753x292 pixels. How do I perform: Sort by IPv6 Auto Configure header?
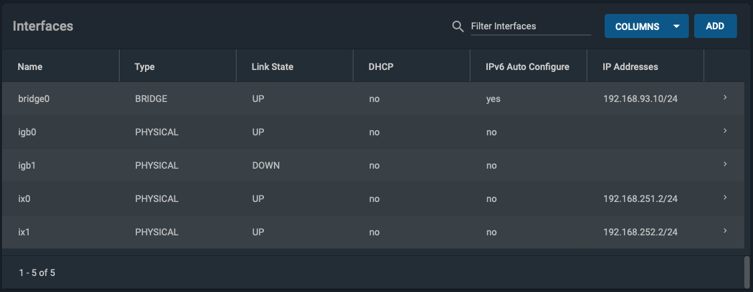[x=527, y=67]
